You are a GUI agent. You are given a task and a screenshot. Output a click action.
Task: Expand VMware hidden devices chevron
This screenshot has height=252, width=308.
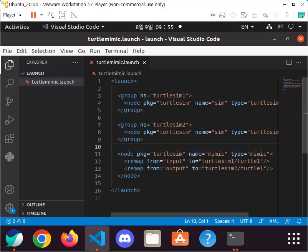click(212, 15)
